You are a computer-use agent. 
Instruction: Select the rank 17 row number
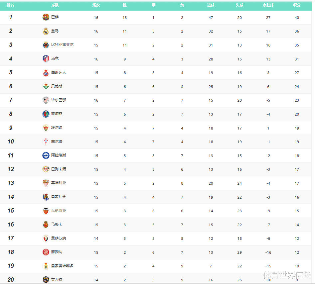11,238
